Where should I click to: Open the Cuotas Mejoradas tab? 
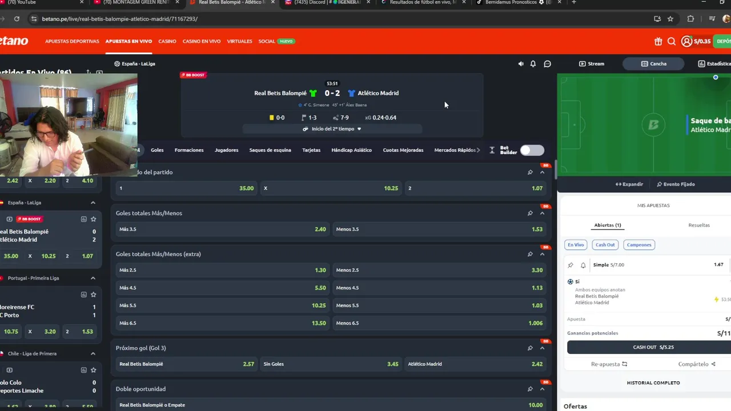403,150
